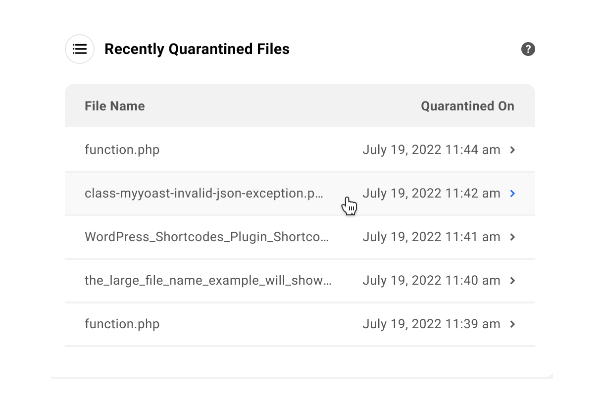
Task: Sort by the File Name column header
Action: tap(114, 106)
